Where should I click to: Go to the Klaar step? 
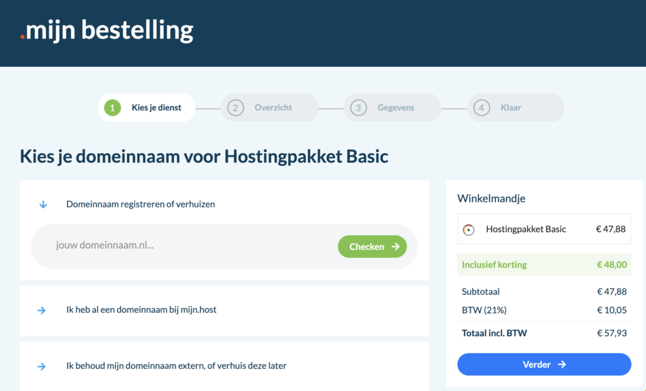[x=511, y=108]
